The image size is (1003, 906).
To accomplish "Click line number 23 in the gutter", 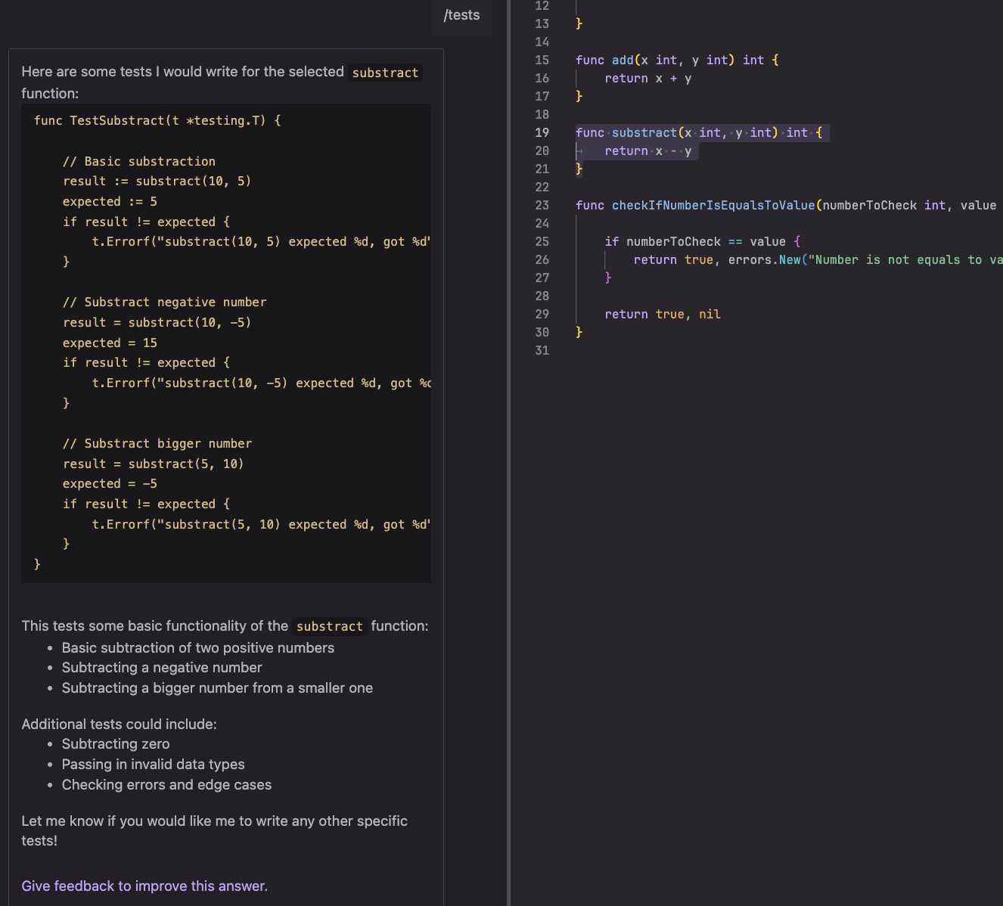I will 542,206.
